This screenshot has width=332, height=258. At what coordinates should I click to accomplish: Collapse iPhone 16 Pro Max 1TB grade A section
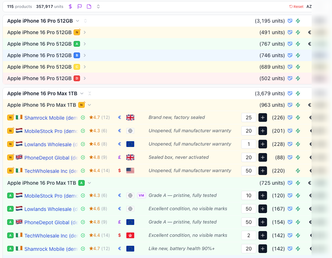point(89,183)
